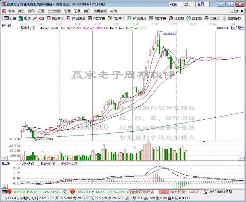The image size is (246, 202).
Task: Open the 工具 menu
Action: tap(77, 11)
